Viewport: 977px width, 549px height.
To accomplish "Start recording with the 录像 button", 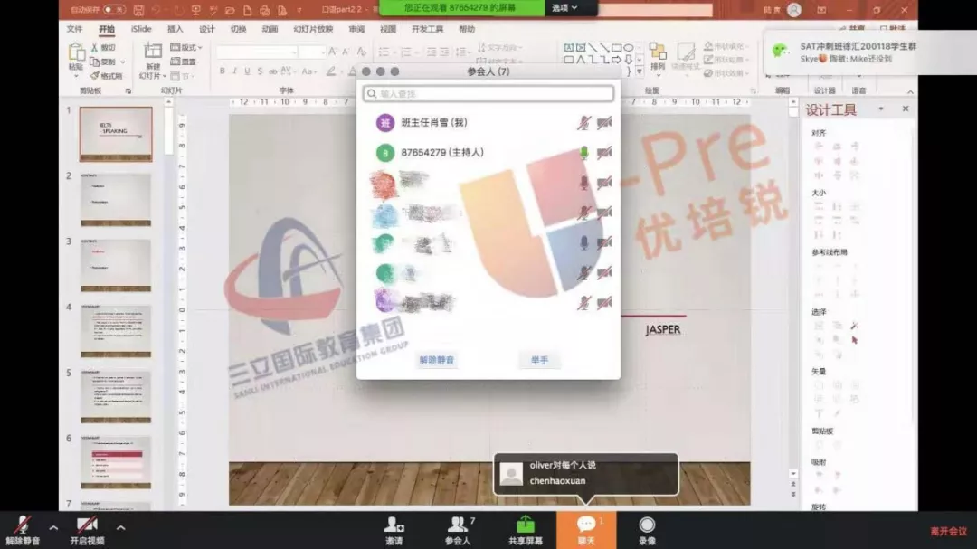I will tap(647, 530).
